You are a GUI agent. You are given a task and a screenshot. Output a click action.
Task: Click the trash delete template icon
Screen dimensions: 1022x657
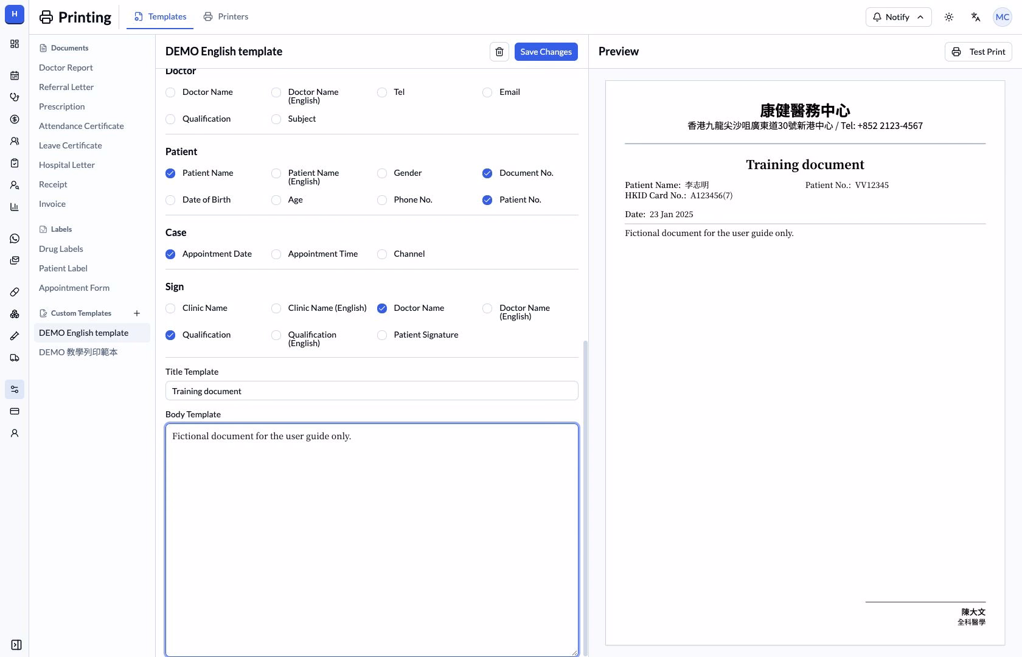point(499,52)
